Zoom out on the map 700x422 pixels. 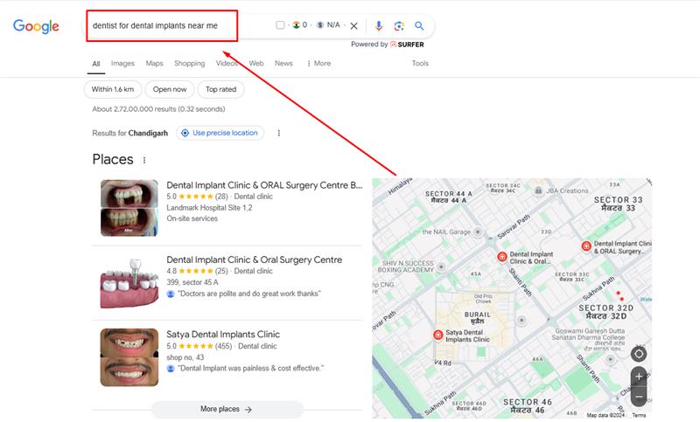click(639, 397)
